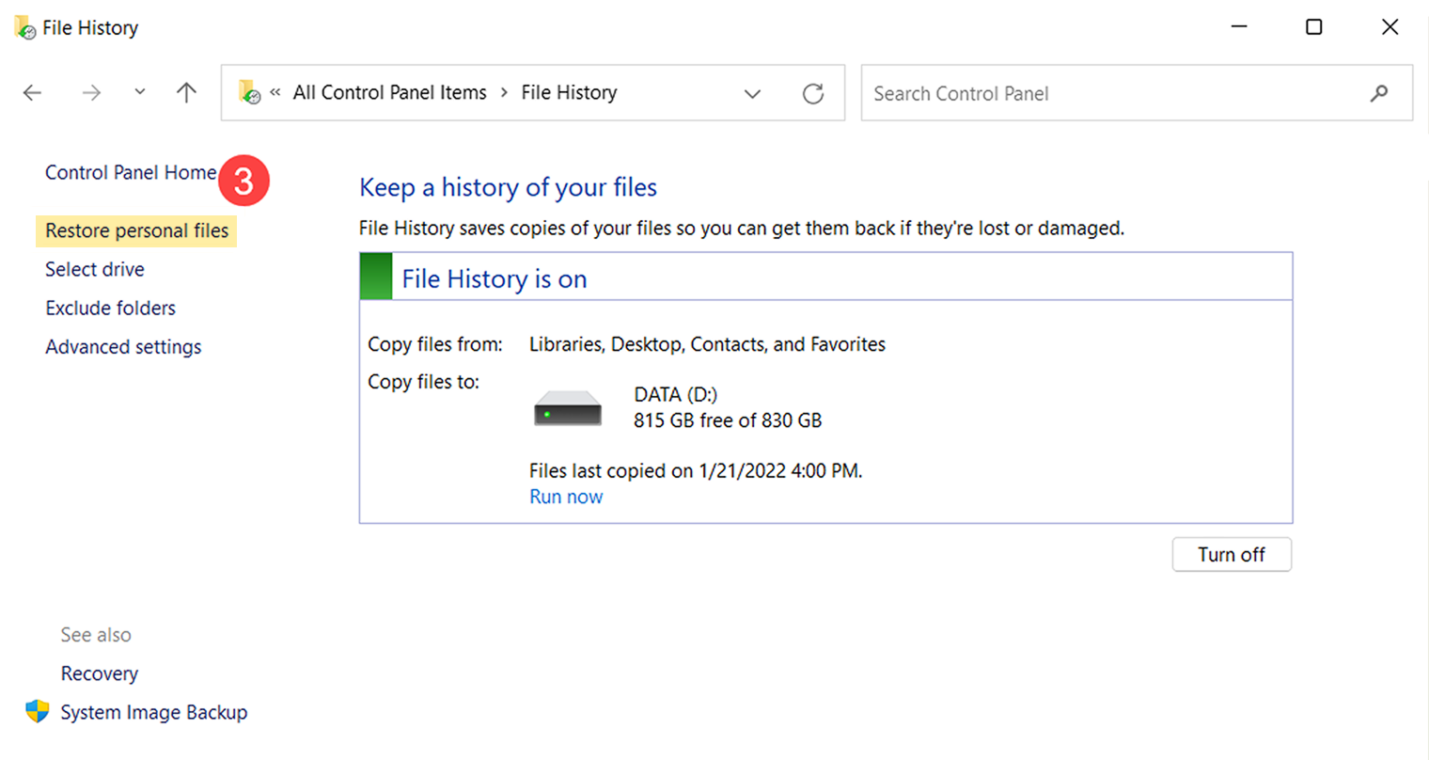Click the double chevron in the breadcrumb path
1429x760 pixels.
pos(275,92)
